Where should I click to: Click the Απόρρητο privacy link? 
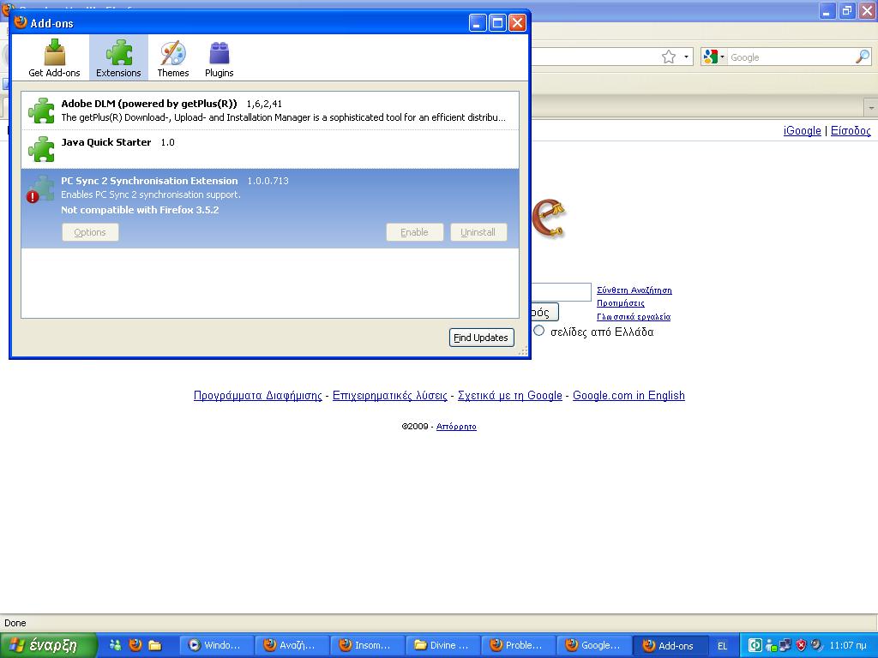tap(456, 427)
